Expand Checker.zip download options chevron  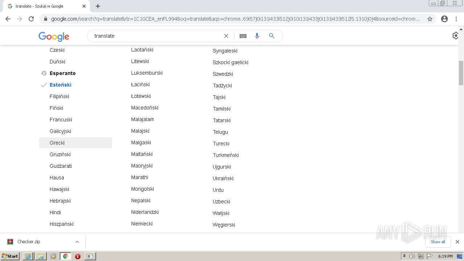point(77,242)
